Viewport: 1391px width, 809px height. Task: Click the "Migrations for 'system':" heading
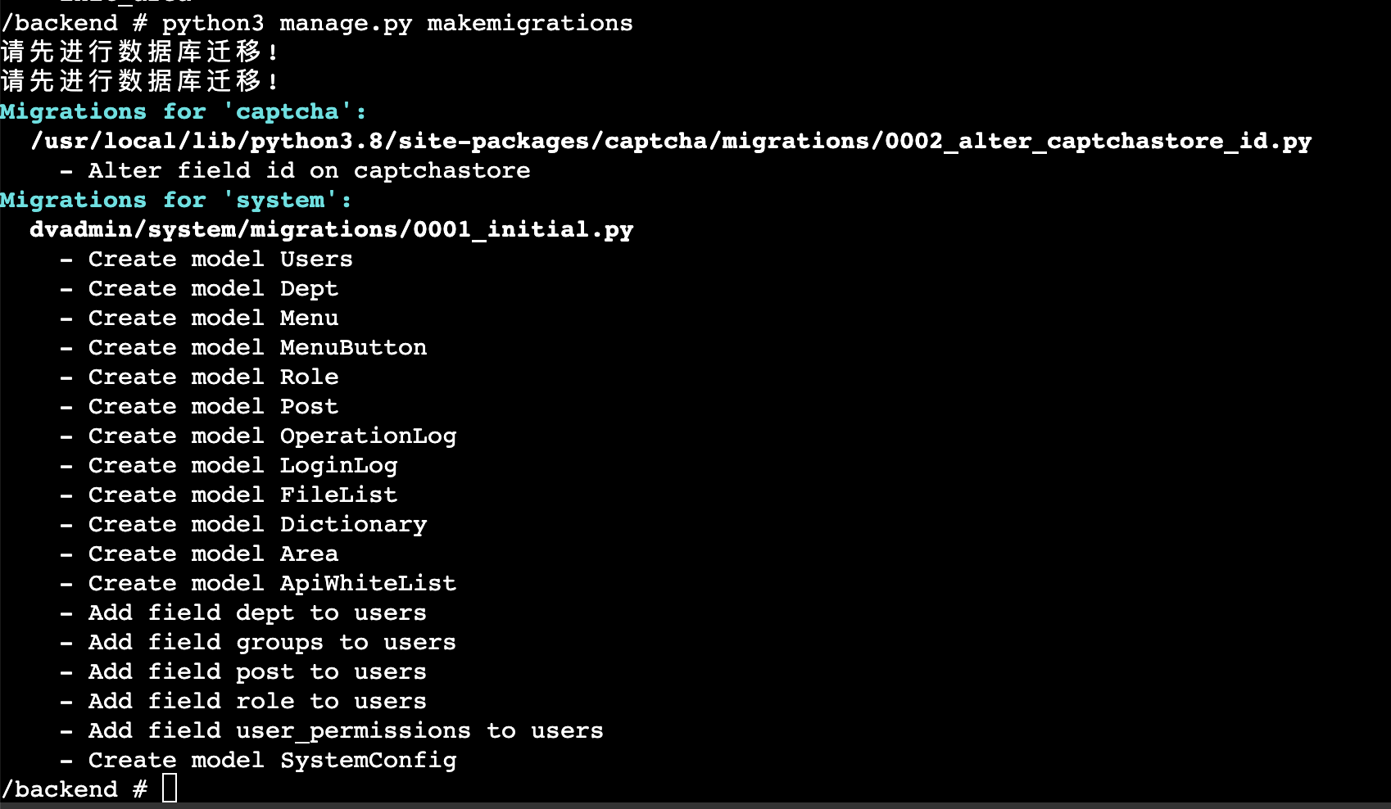pos(175,200)
